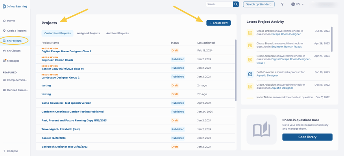The width and height of the screenshot is (344, 156).
Task: Click the Collapse chevron icon
Action: [4, 151]
